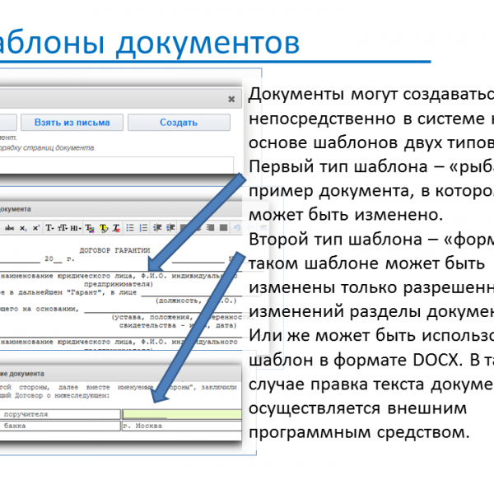494x494 pixels.
Task: Click the text color icon
Action: (x=89, y=228)
